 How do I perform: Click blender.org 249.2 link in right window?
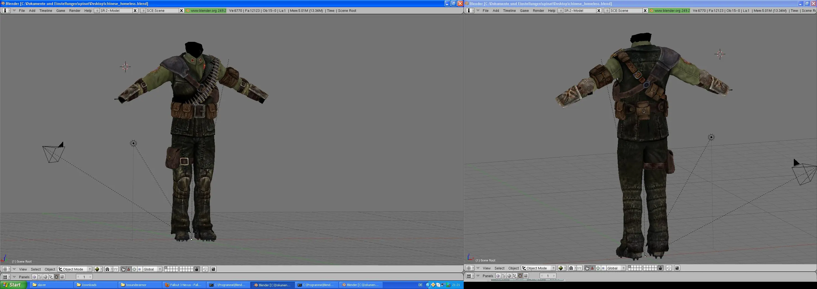coord(670,10)
